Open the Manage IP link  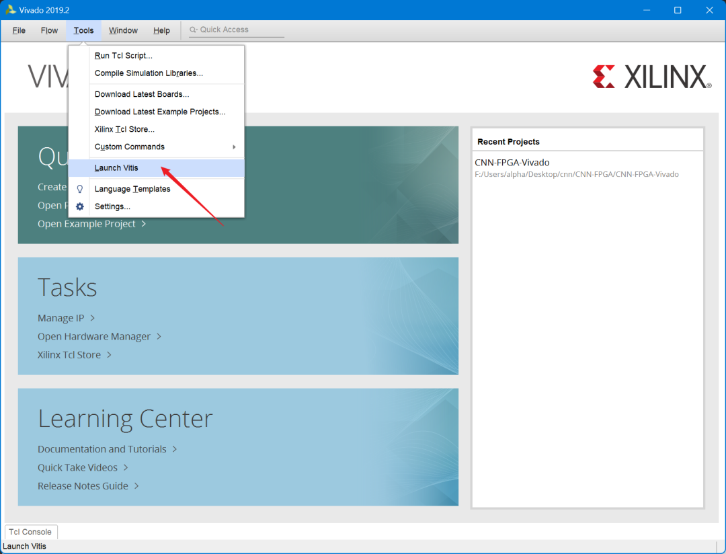pos(61,318)
